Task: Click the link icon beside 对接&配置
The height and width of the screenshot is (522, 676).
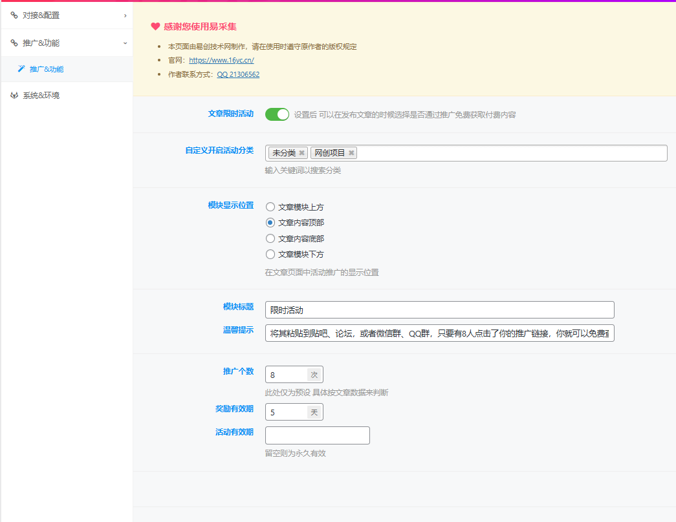Action: pos(14,15)
